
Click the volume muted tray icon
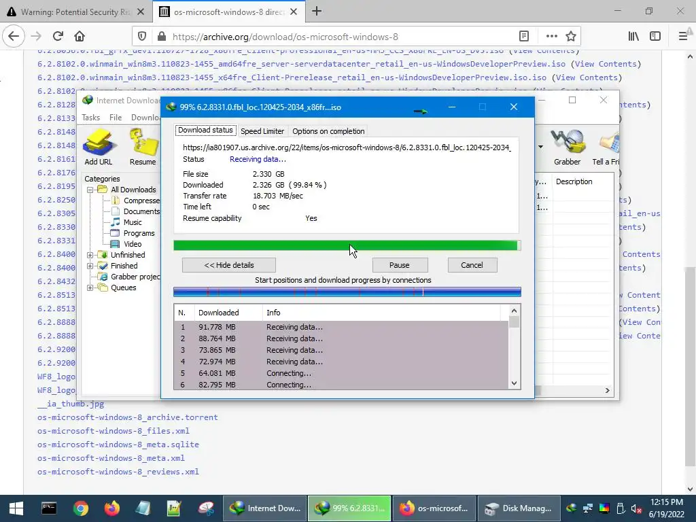point(636,508)
